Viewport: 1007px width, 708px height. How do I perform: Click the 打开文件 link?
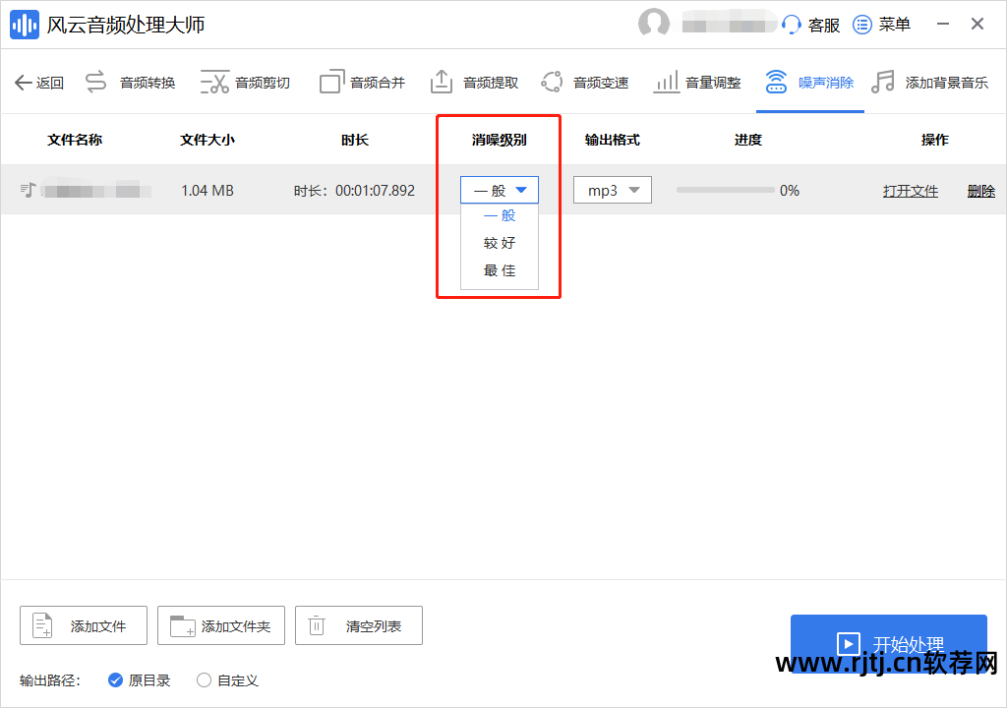coord(910,191)
